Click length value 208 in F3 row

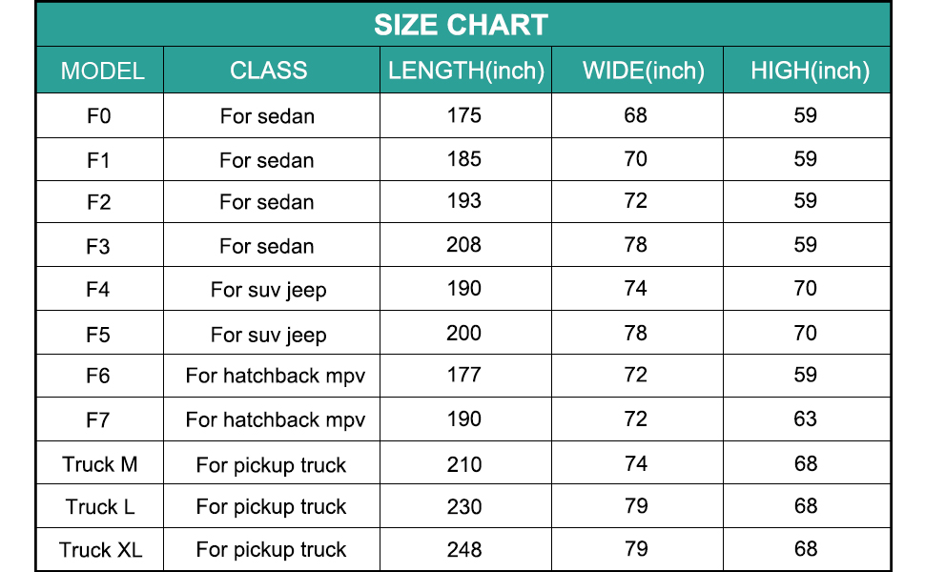point(464,245)
